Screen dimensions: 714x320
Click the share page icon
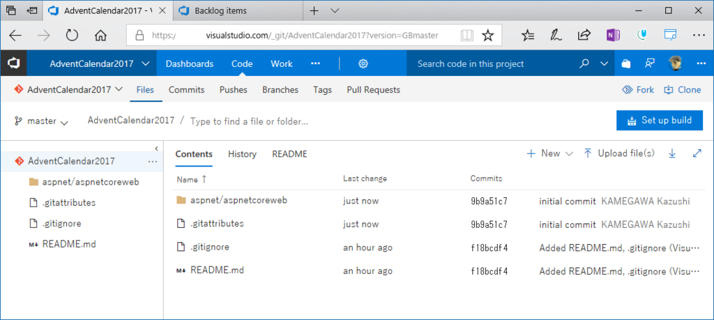point(584,36)
